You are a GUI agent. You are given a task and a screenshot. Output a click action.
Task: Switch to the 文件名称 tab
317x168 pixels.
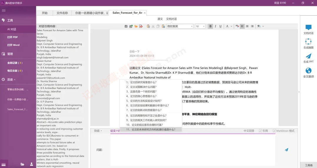pyautogui.click(x=62, y=13)
